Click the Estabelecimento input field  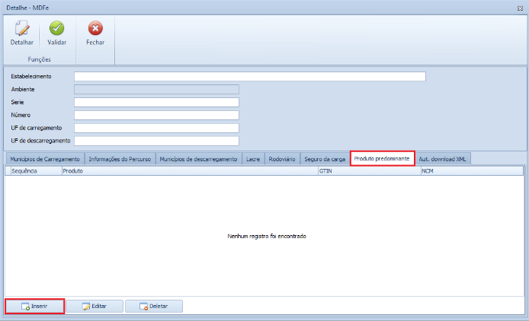[249, 76]
